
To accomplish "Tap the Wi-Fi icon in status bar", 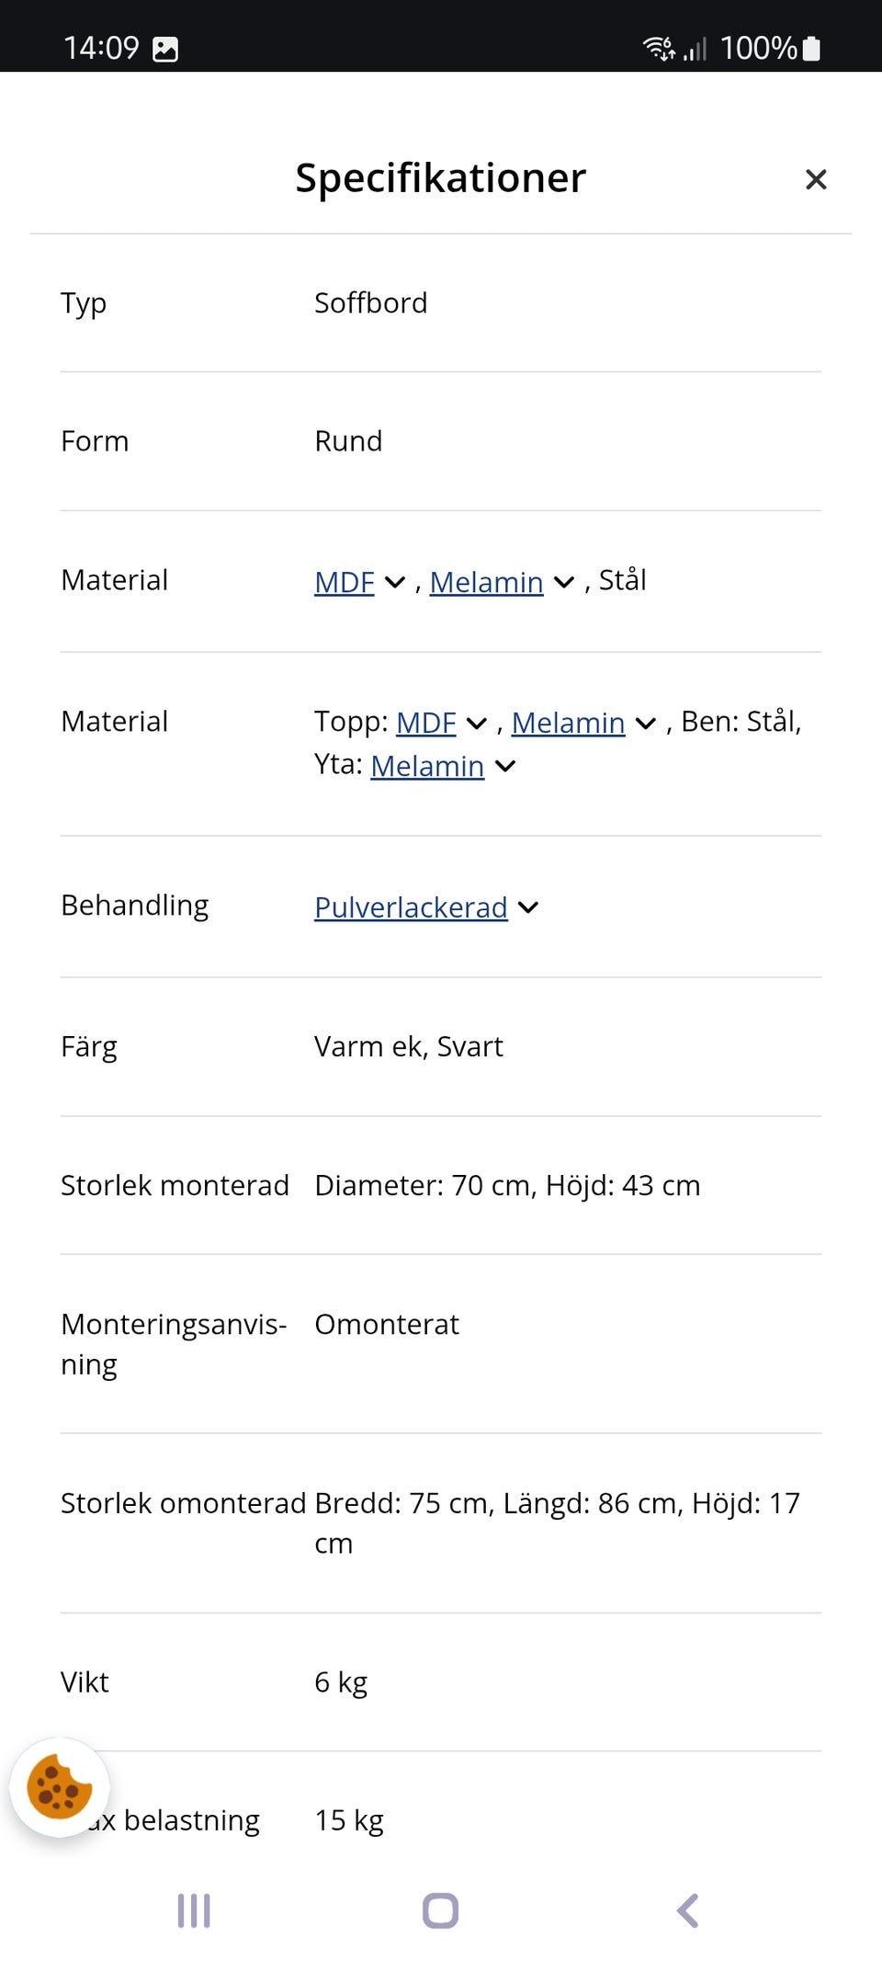I will (658, 48).
